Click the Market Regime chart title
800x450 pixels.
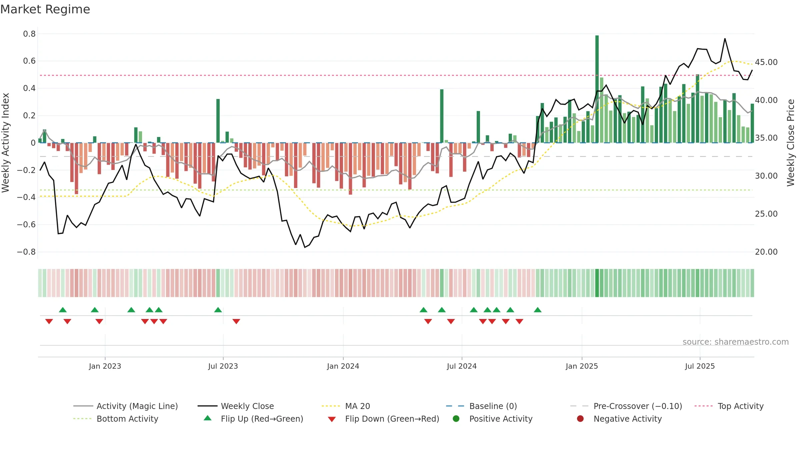point(45,9)
